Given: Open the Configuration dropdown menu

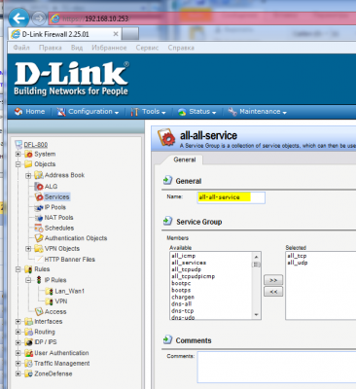Looking at the screenshot, I should [88, 112].
